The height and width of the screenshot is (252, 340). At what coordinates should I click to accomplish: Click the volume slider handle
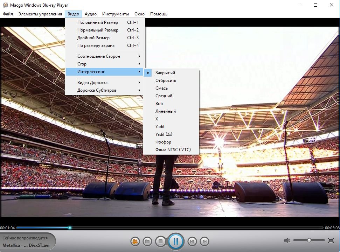click(309, 240)
